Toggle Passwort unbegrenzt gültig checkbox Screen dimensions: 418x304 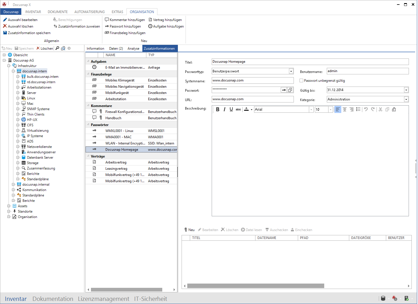point(301,81)
